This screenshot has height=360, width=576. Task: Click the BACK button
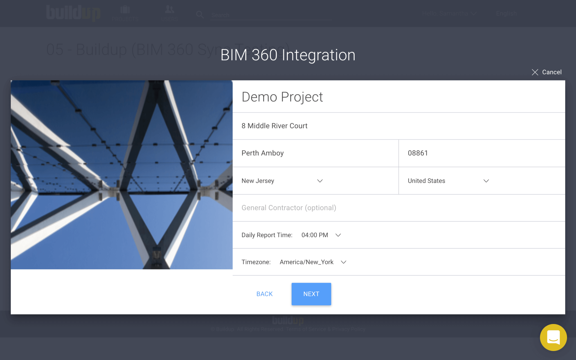pos(264,294)
